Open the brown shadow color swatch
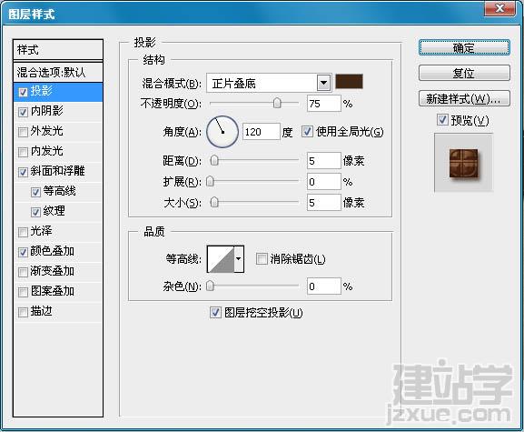The width and height of the screenshot is (524, 432). 349,82
